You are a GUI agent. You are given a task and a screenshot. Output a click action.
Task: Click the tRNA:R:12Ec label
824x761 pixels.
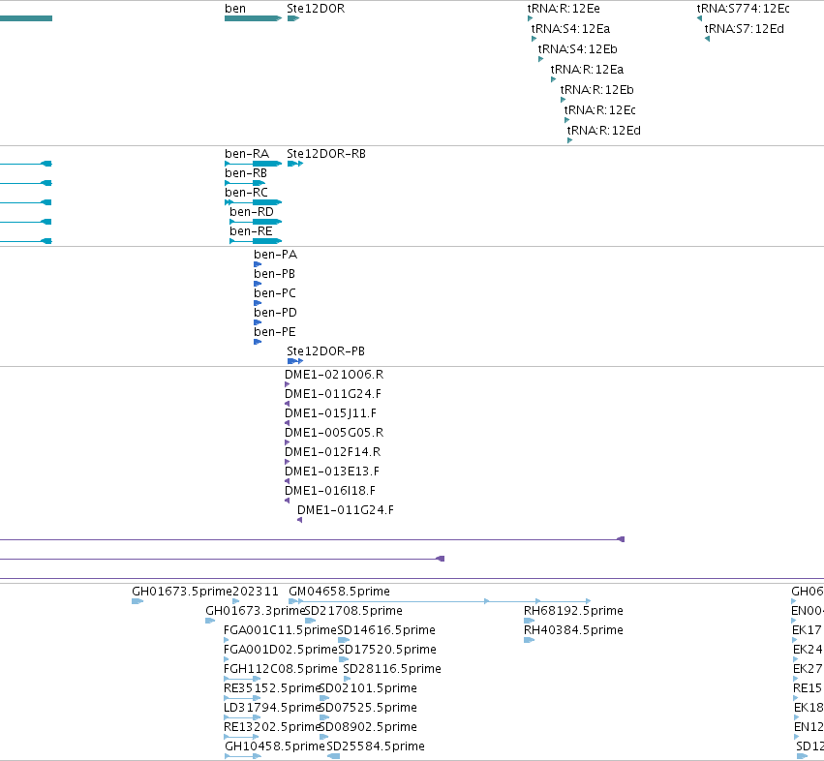click(x=599, y=110)
